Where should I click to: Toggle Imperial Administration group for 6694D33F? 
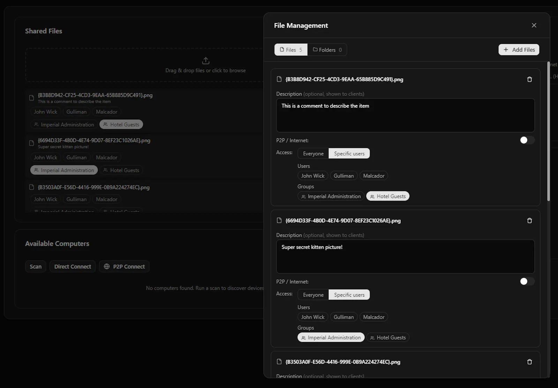point(331,337)
